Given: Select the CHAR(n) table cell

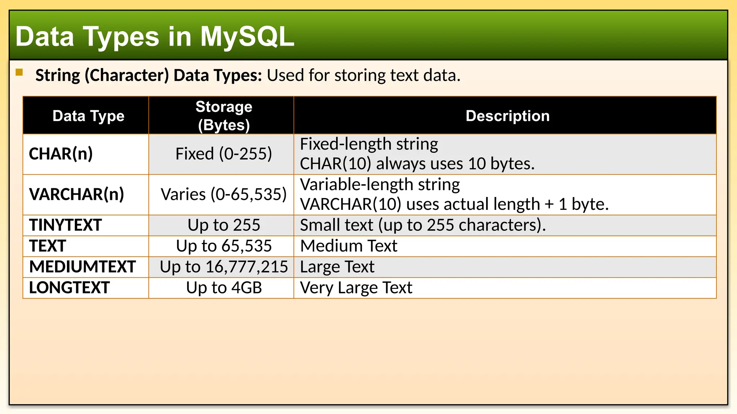Looking at the screenshot, I should [x=61, y=154].
